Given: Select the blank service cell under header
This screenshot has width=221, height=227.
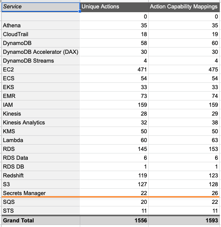Looking at the screenshot, I should click(x=41, y=17).
